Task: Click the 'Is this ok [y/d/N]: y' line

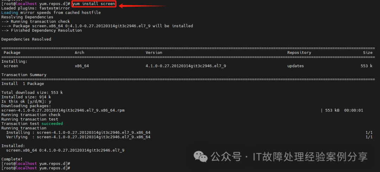Action: pos(26,102)
